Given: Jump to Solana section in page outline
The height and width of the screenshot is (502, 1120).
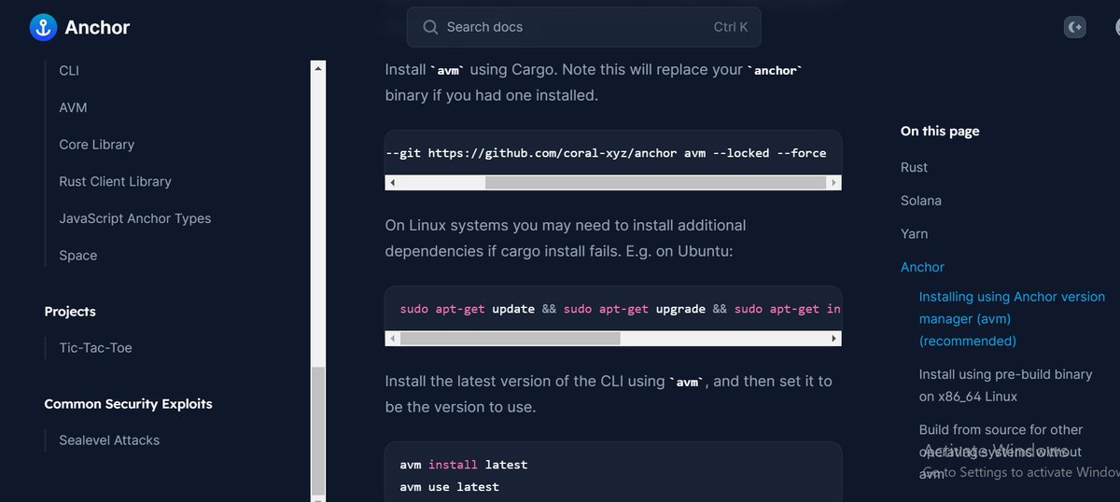Looking at the screenshot, I should point(921,201).
